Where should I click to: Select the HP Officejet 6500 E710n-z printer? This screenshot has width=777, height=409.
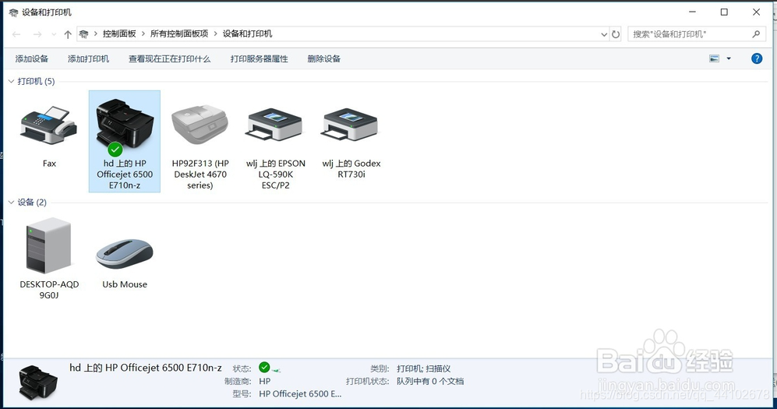[125, 141]
